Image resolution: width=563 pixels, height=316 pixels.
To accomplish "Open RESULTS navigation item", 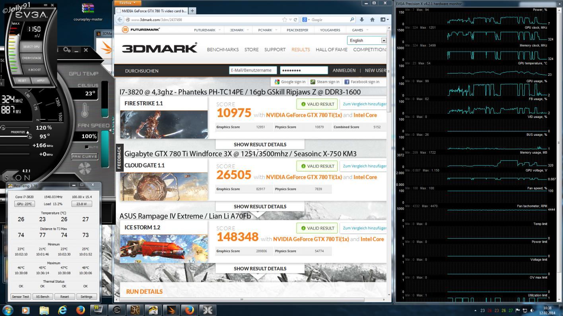I will pyautogui.click(x=301, y=50).
